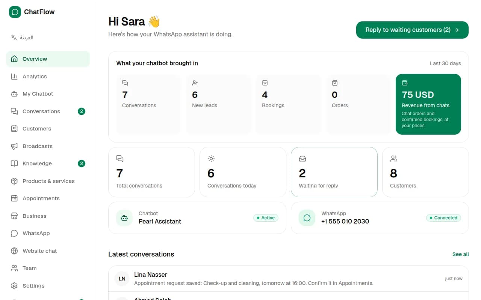Open the WhatsApp +1 555 010 2030 card

(380, 218)
